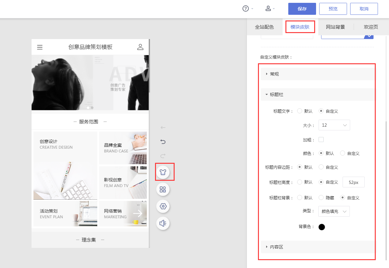
Task: Open the 活动策划 EVENT PLAN card
Action: [x=65, y=214]
